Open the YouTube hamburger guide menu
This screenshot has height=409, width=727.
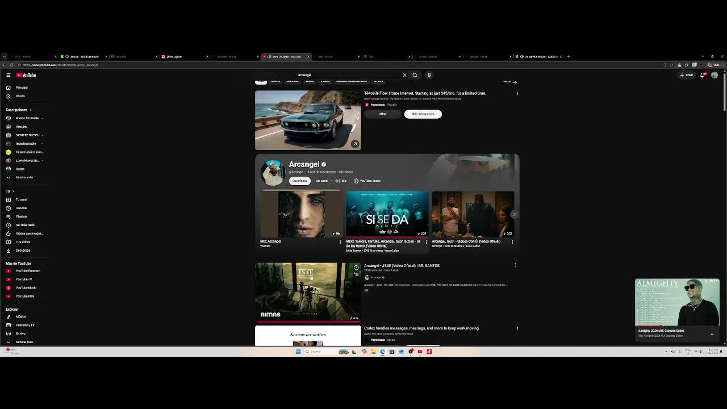[x=8, y=75]
